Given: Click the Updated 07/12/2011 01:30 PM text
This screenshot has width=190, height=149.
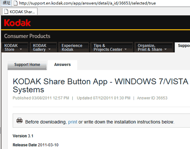Looking at the screenshot, I should [104, 98].
